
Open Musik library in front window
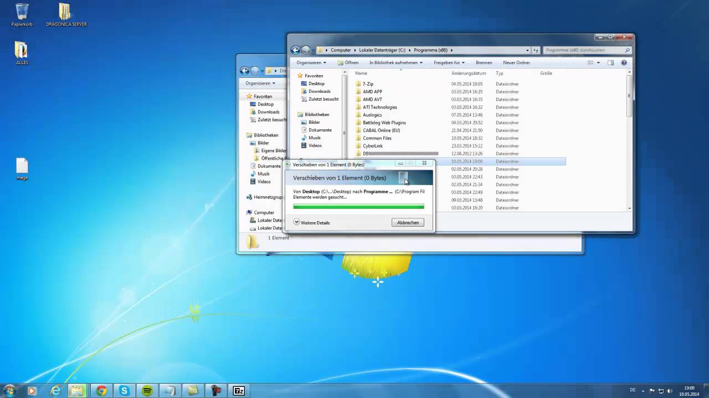click(314, 138)
